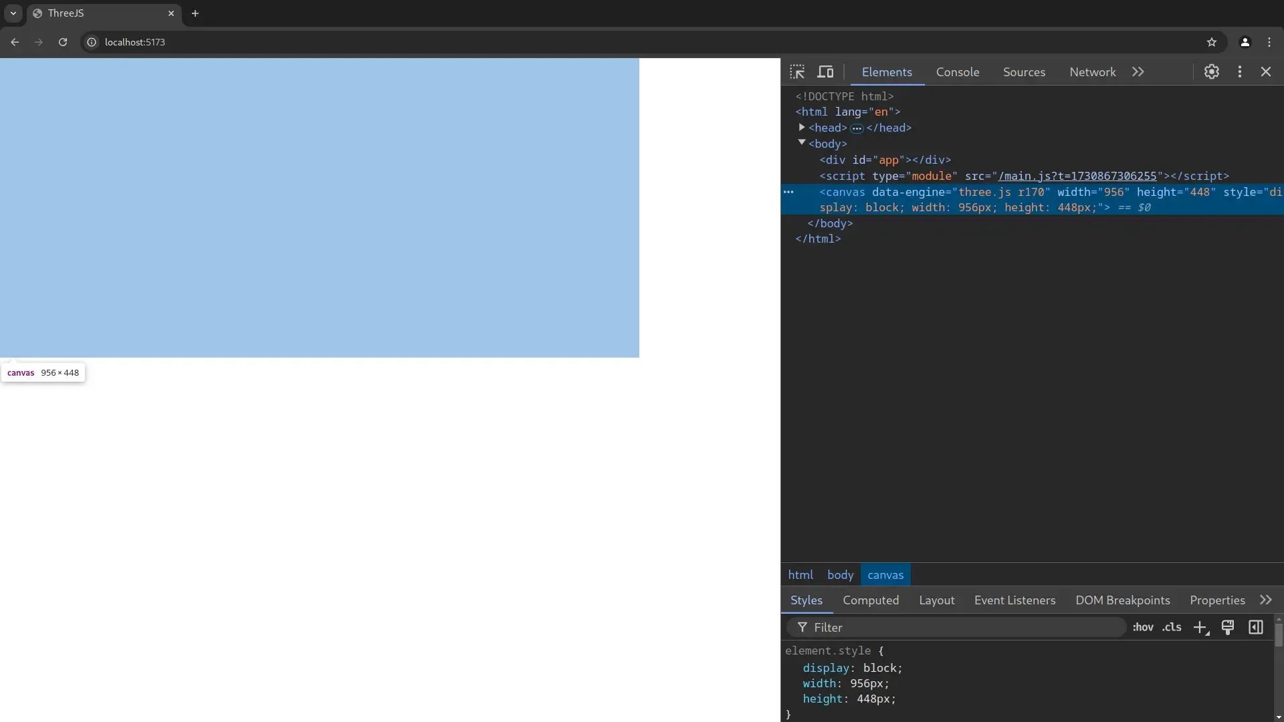Show more DevTools tabs chevron

pos(1138,72)
